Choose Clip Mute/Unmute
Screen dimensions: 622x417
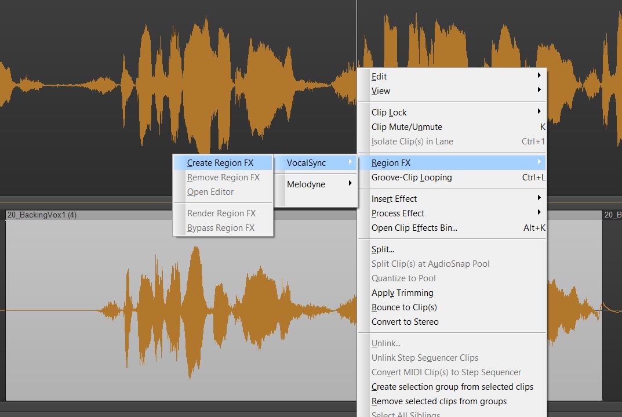452,127
